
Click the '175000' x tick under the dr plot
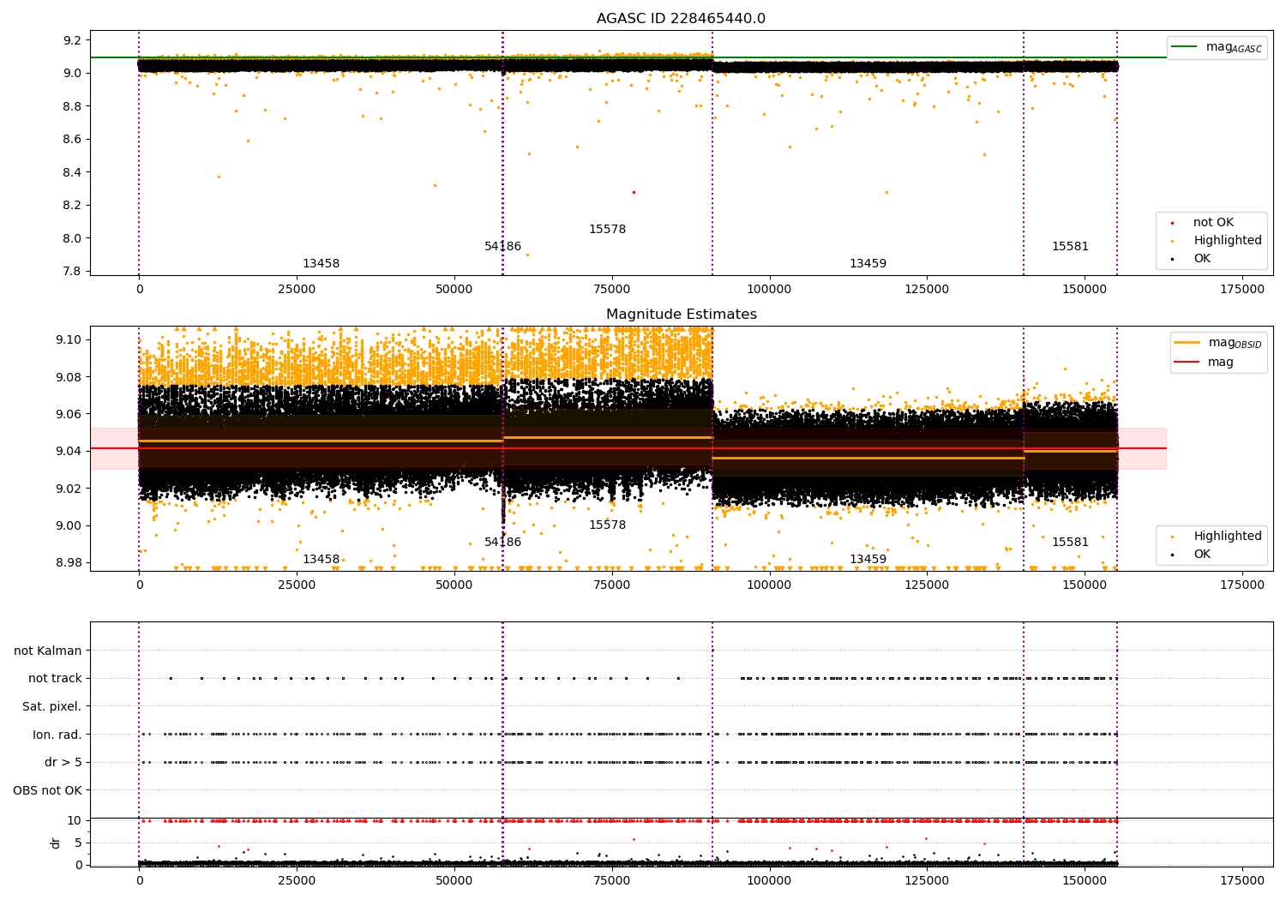1241,880
